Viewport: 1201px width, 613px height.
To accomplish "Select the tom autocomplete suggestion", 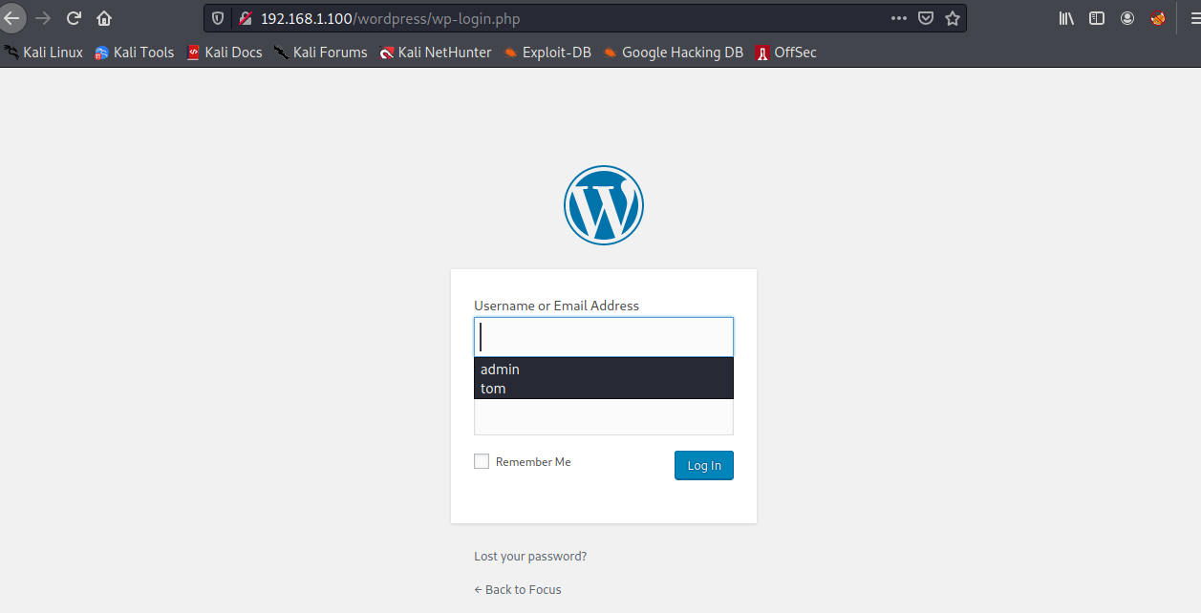I will point(604,389).
